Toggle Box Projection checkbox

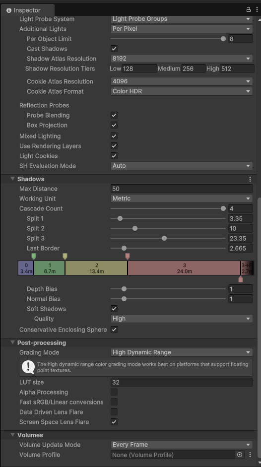pos(114,125)
